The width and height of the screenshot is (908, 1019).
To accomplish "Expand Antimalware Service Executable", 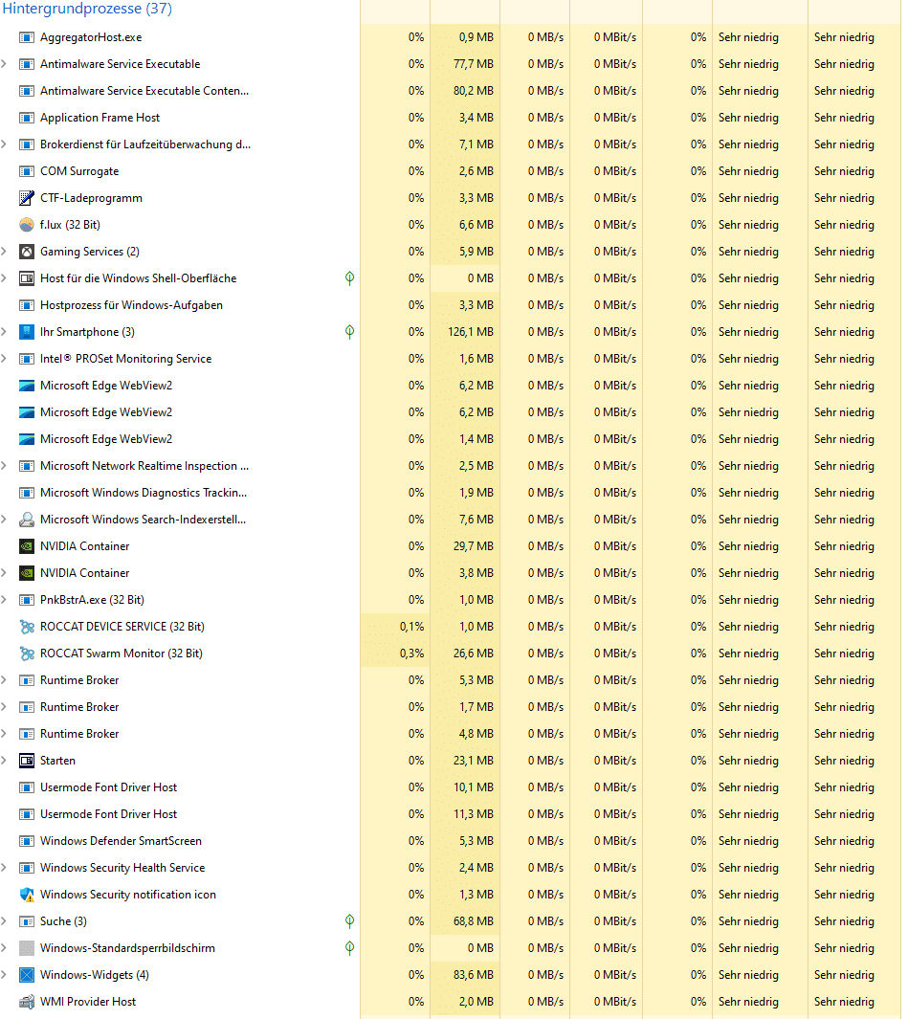I will point(4,64).
